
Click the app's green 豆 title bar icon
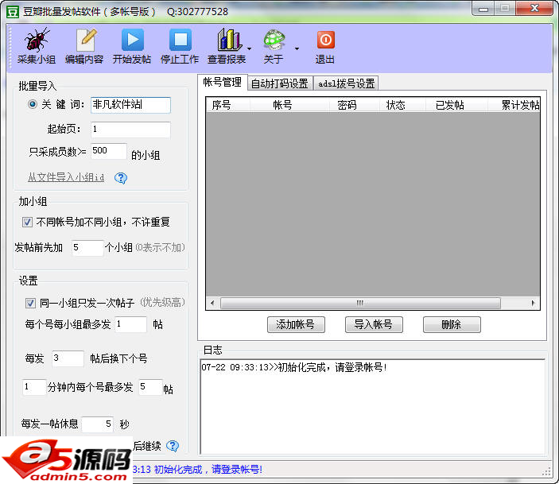pyautogui.click(x=13, y=12)
